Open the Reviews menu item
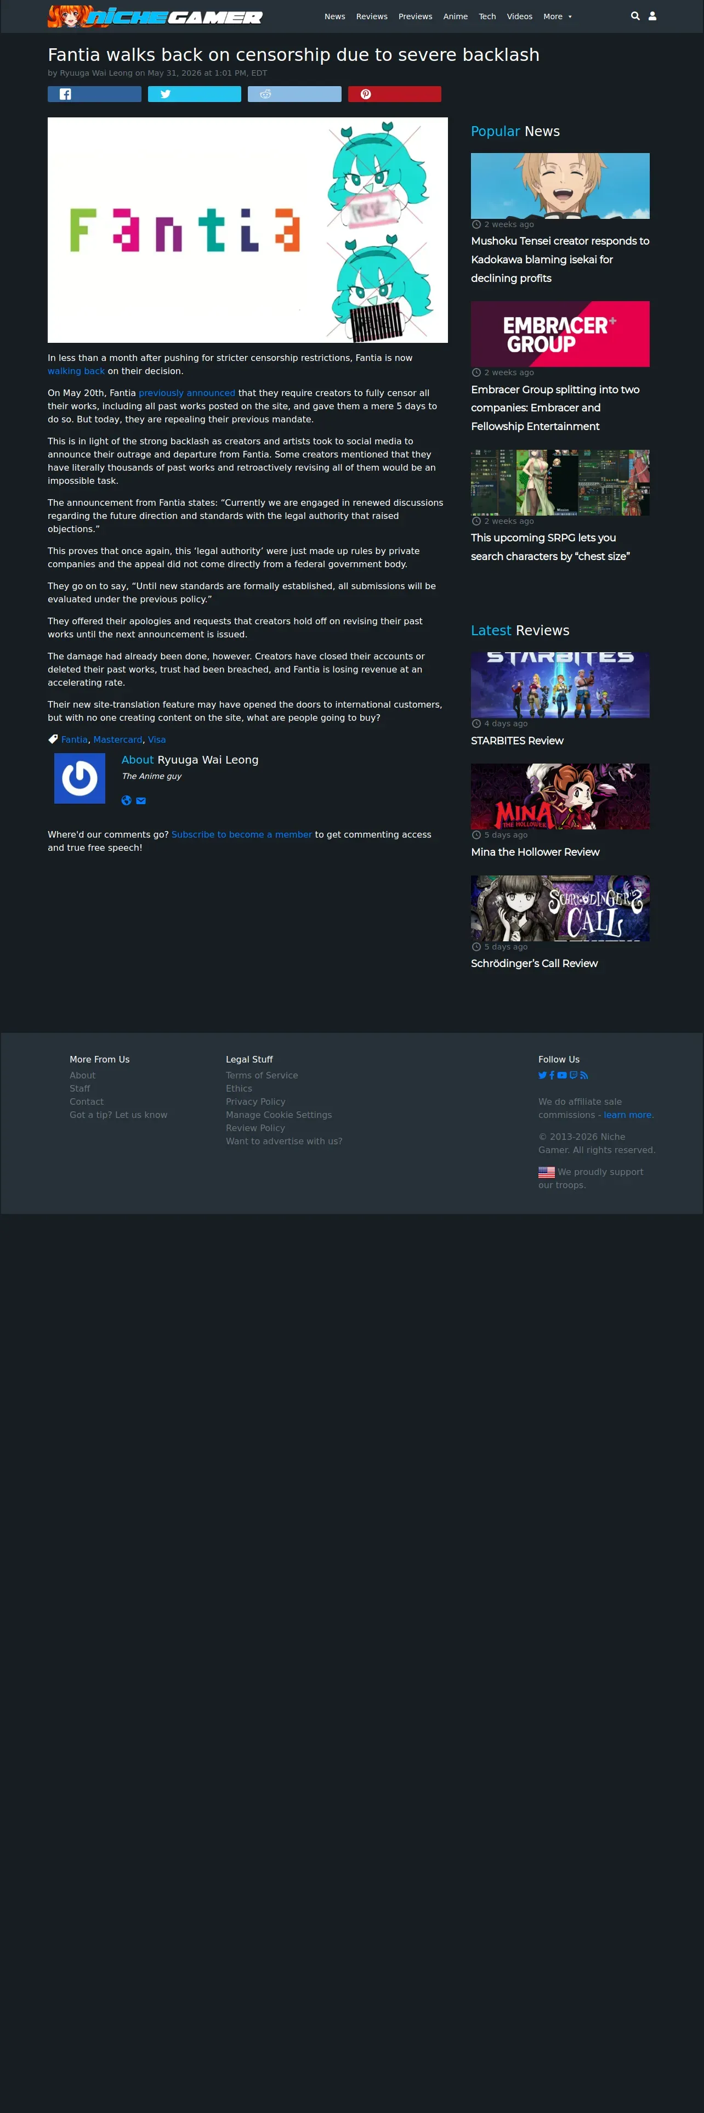This screenshot has width=704, height=2113. point(371,16)
